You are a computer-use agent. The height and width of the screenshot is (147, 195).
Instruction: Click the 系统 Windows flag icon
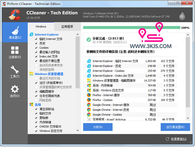[x=31, y=104]
